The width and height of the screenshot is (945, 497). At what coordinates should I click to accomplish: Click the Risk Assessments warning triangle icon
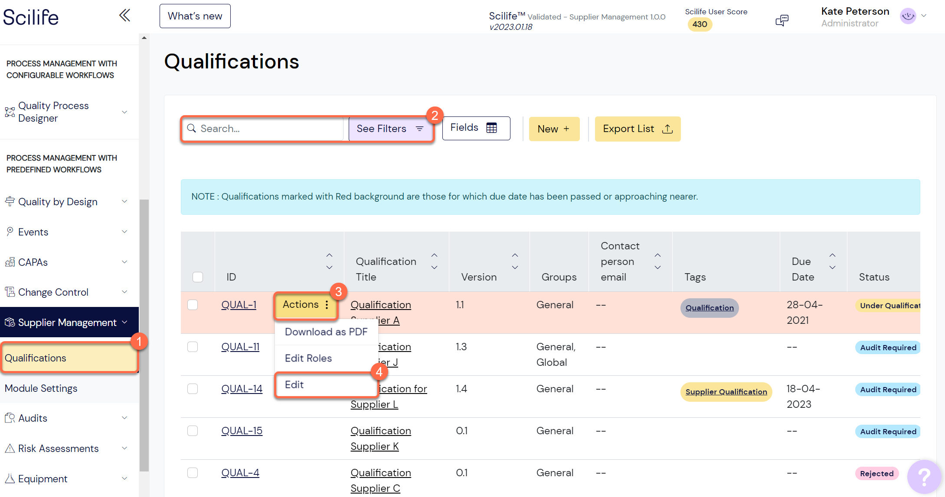(x=10, y=448)
